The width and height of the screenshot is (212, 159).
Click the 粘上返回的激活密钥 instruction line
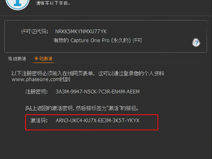[82, 108]
